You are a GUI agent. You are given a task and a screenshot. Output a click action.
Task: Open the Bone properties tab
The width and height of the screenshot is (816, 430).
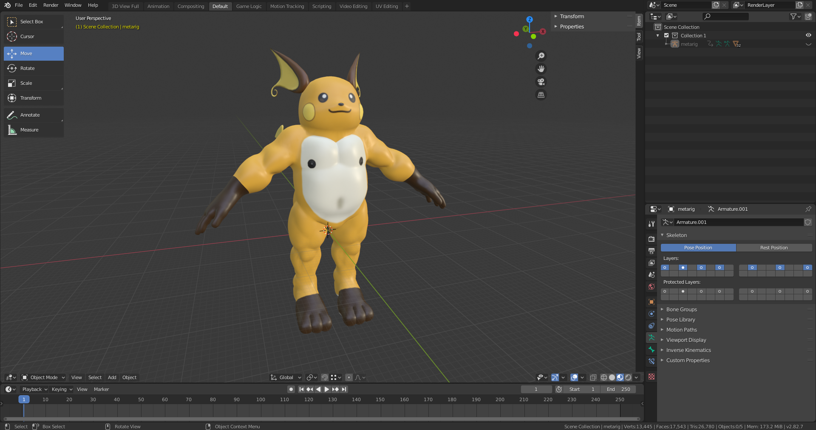click(651, 349)
